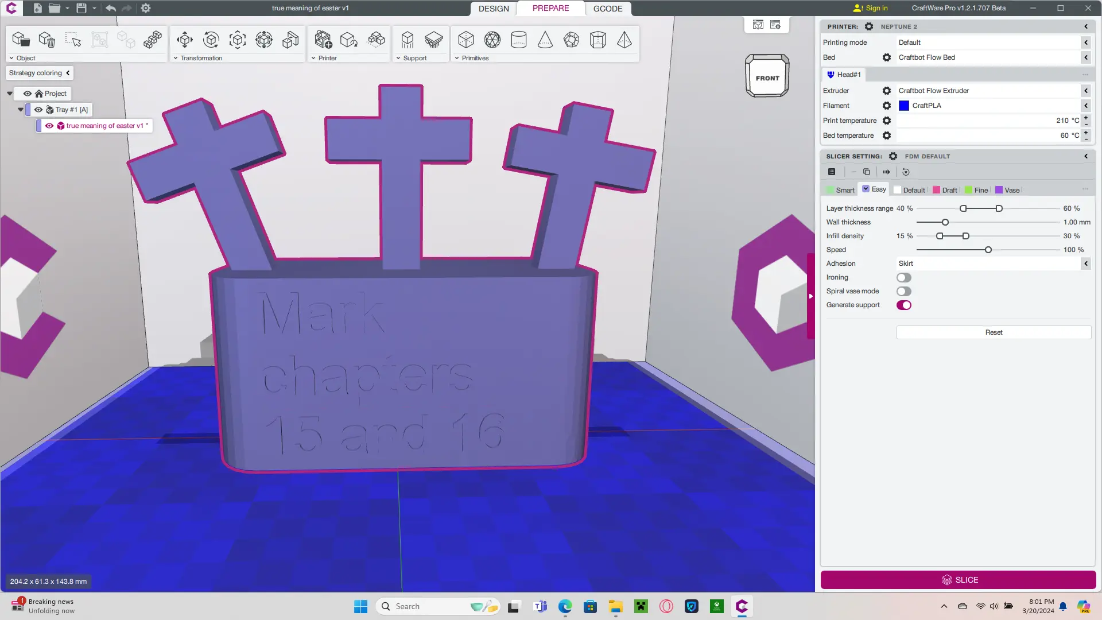1102x620 pixels.
Task: Toggle visibility eye for Tray #1
Action: (38, 110)
